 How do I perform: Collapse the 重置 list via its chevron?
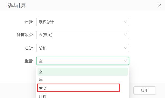(125, 61)
